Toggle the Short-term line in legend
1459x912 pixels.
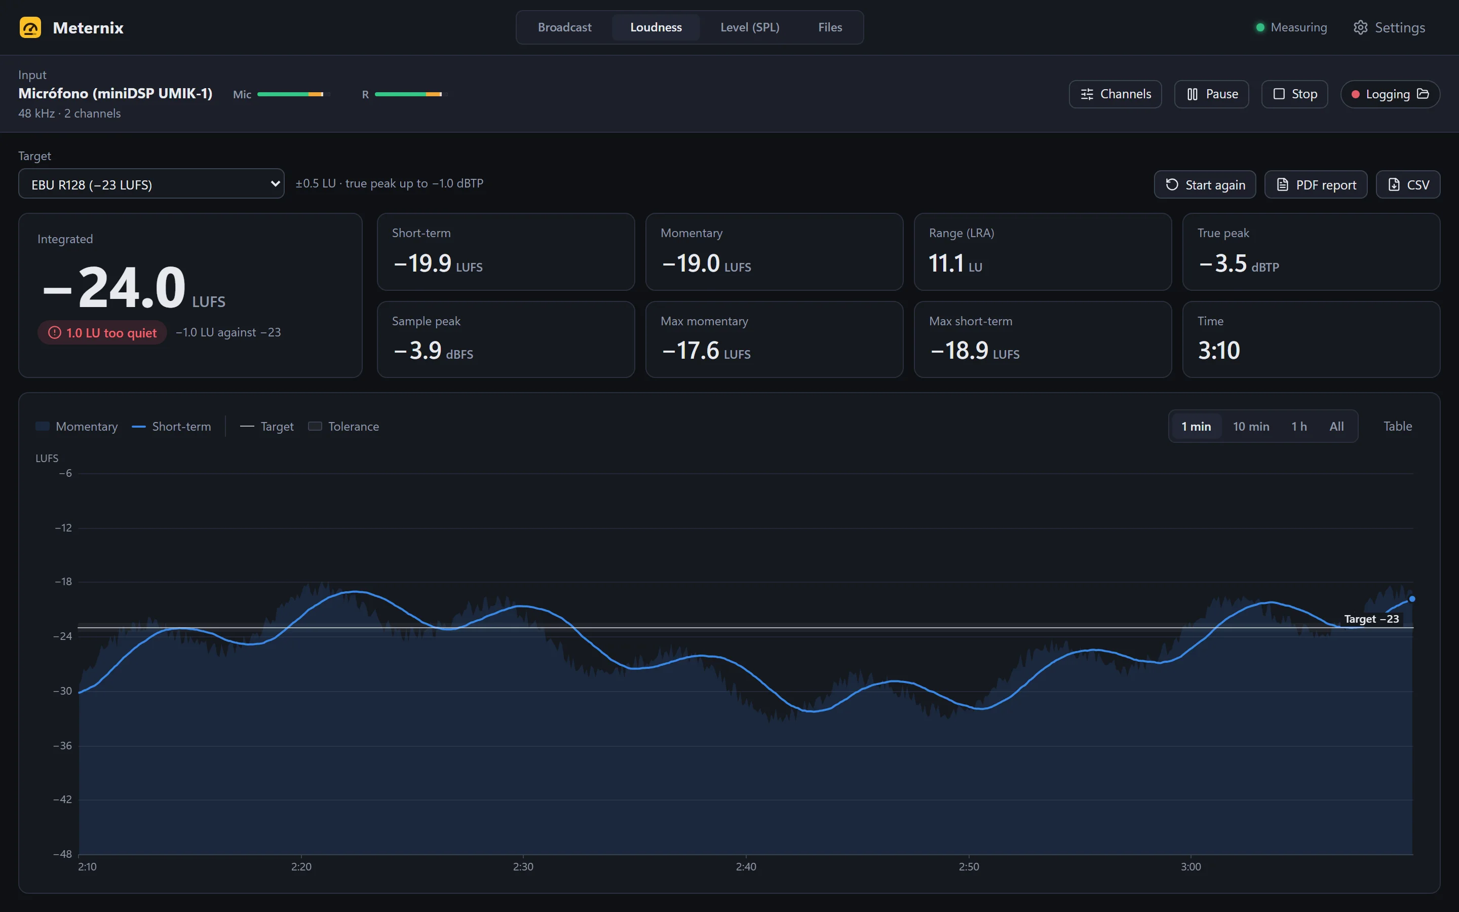[x=171, y=427]
